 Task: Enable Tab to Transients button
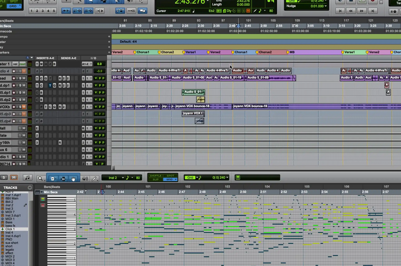tap(66, 11)
